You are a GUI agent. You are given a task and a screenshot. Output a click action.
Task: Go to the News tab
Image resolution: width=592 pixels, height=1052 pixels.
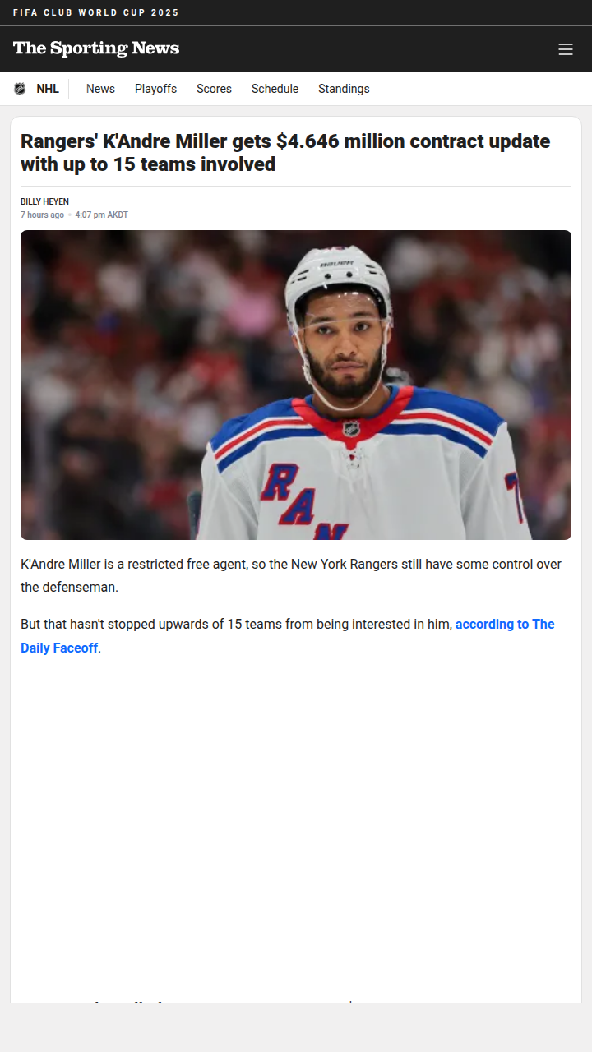100,89
